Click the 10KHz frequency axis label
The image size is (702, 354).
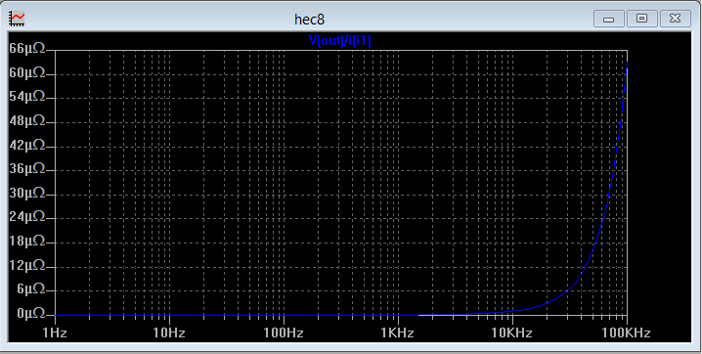click(x=511, y=332)
